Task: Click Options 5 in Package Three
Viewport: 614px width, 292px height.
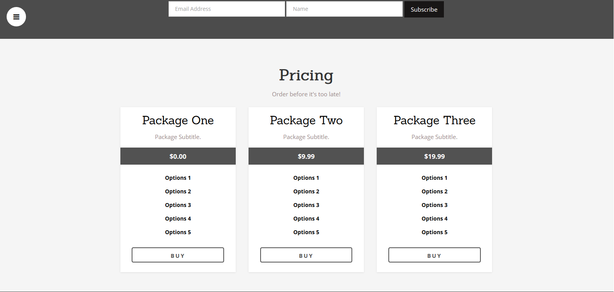Action: click(x=434, y=232)
